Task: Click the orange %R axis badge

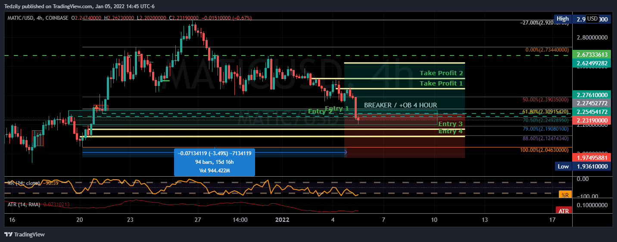Action: coord(565,195)
